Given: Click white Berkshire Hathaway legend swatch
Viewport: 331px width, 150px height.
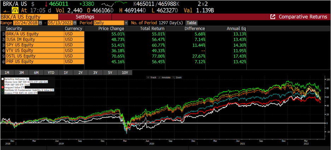Looking at the screenshot, I should click(2, 79).
